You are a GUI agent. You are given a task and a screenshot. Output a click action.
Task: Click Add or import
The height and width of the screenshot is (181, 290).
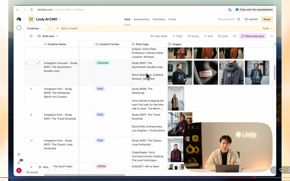[67, 29]
